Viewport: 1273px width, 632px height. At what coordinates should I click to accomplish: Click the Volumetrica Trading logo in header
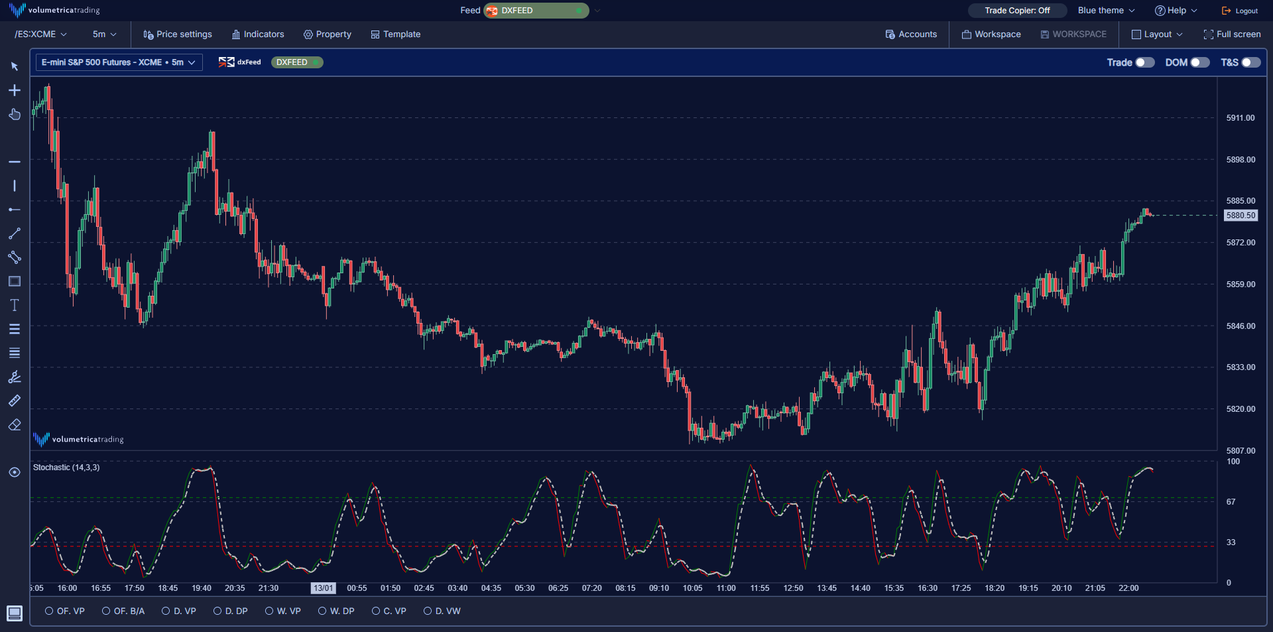54,10
